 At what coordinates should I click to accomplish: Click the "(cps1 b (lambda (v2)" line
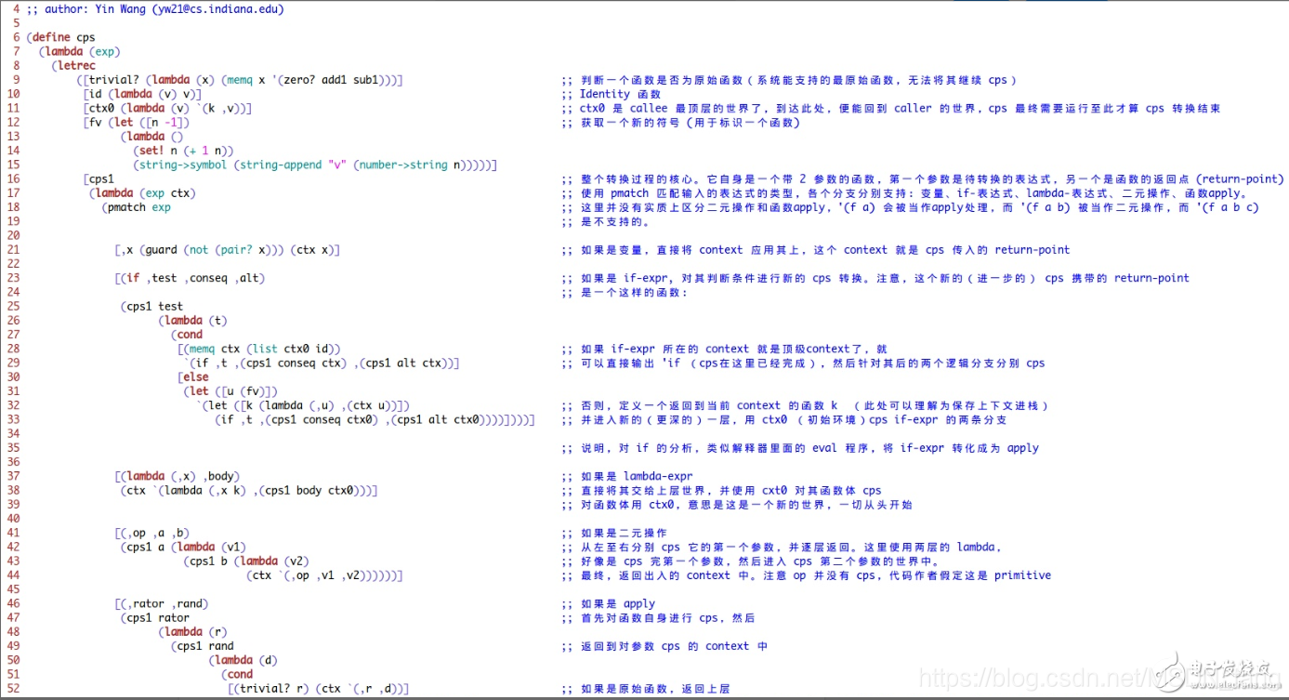click(x=246, y=561)
